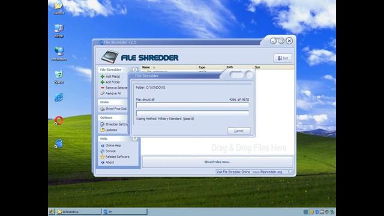384x216 pixels.
Task: Switch to File Shredder taskbar button
Action: (x=125, y=212)
